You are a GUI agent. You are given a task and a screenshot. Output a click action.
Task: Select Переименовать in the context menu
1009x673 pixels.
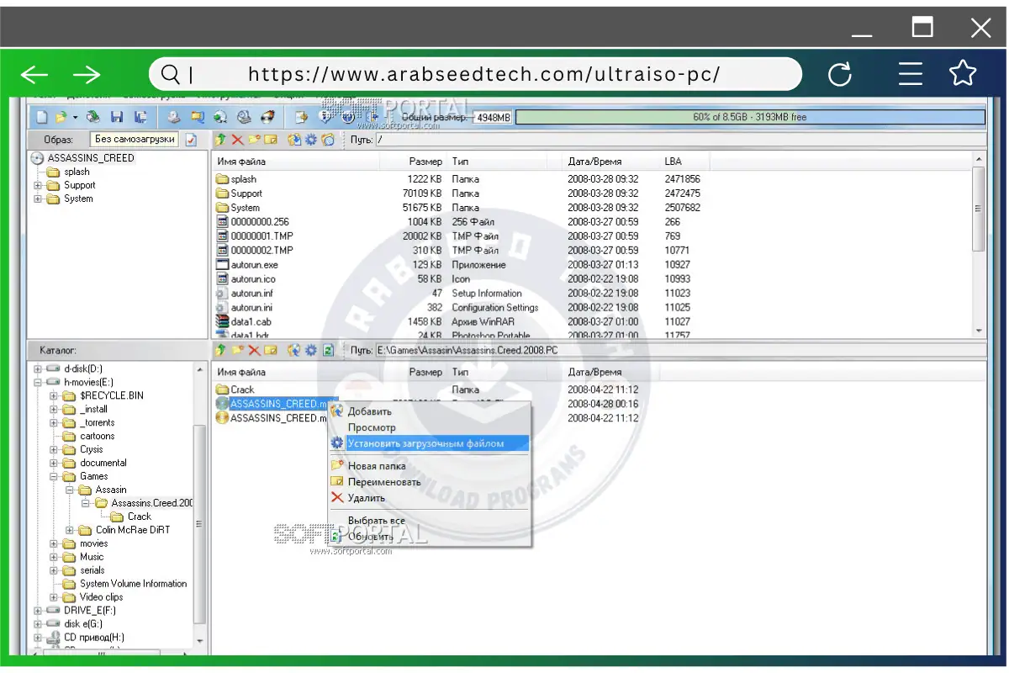[x=384, y=482]
